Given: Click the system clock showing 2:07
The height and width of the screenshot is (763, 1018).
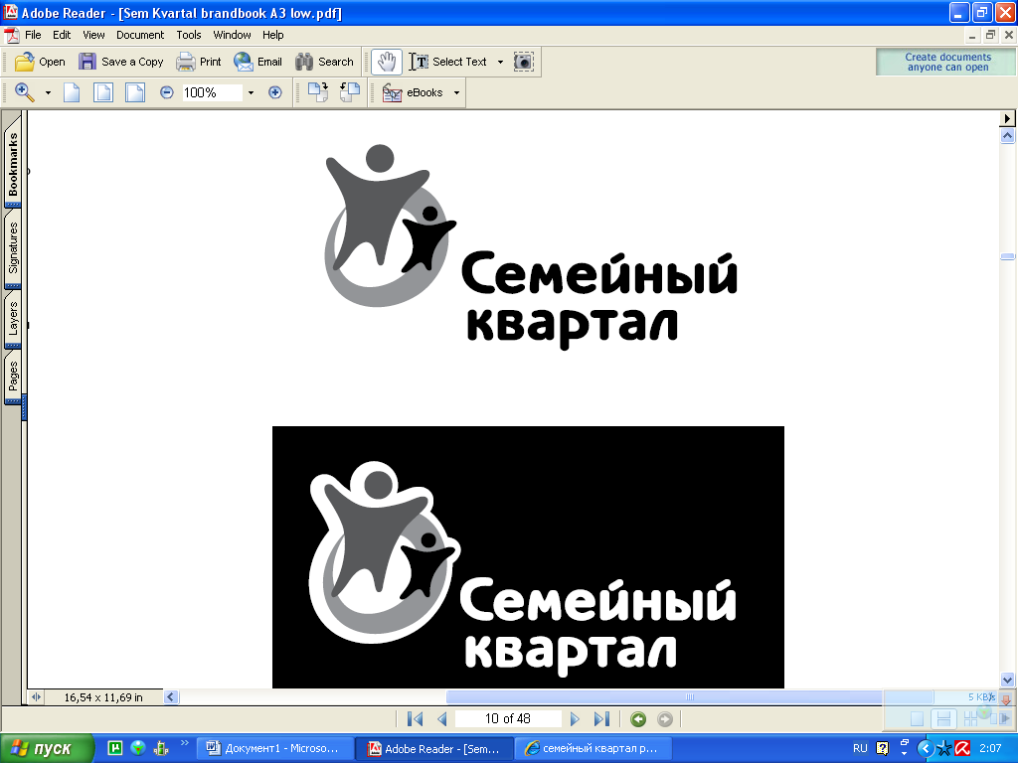Looking at the screenshot, I should click(x=990, y=748).
